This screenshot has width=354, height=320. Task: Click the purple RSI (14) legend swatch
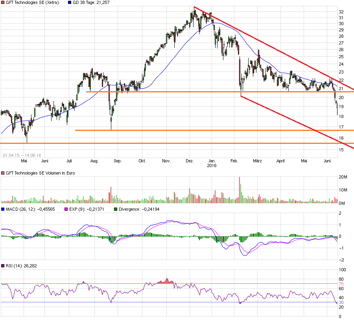[x=3, y=266]
